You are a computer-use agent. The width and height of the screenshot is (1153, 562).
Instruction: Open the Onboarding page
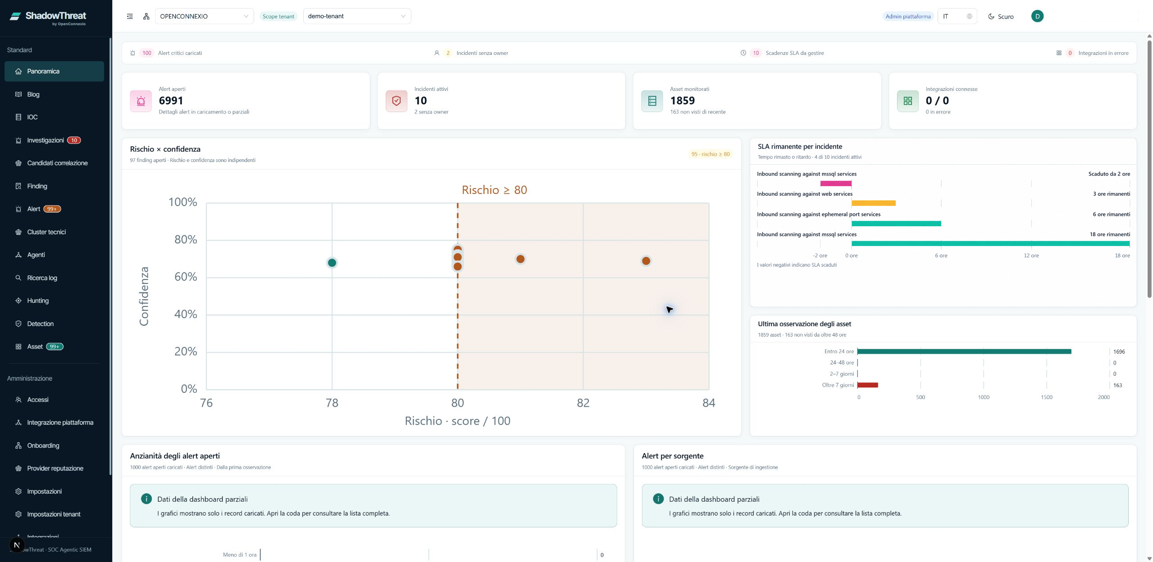coord(54,445)
